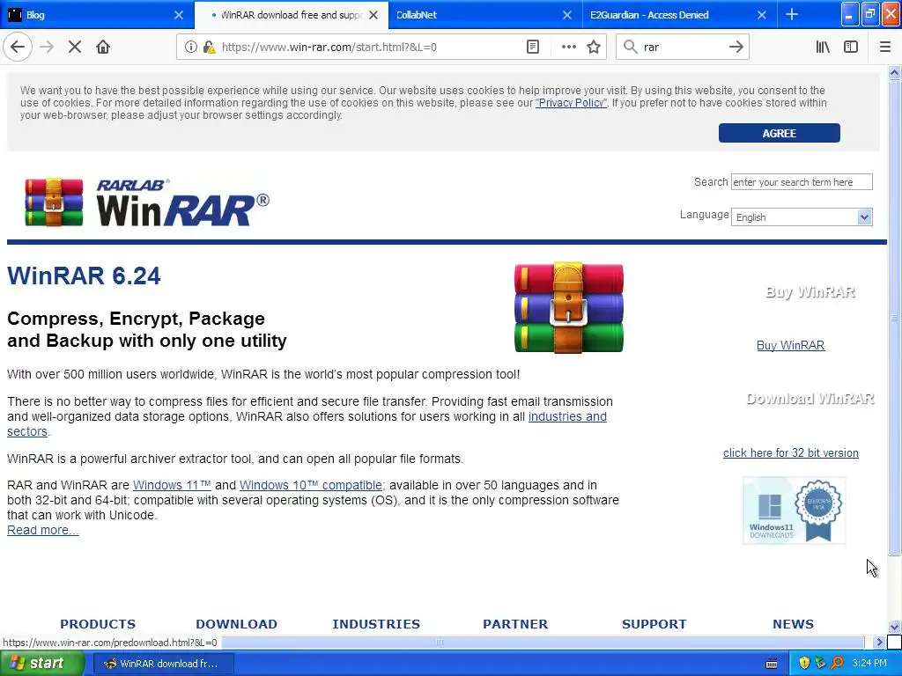This screenshot has width=902, height=676.
Task: Close the WinRAR download tab
Action: pyautogui.click(x=373, y=15)
